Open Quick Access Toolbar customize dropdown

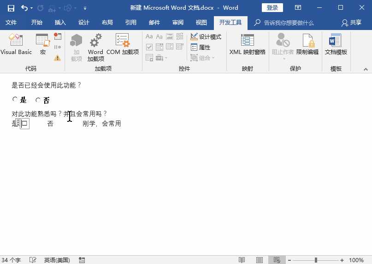click(85, 8)
